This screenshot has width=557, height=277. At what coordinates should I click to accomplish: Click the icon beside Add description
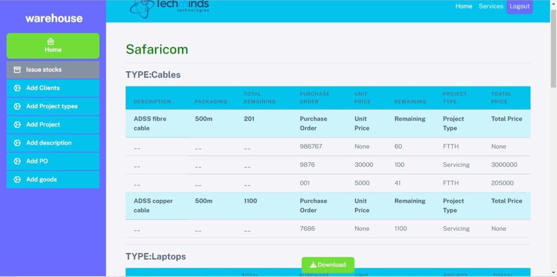[x=17, y=142]
